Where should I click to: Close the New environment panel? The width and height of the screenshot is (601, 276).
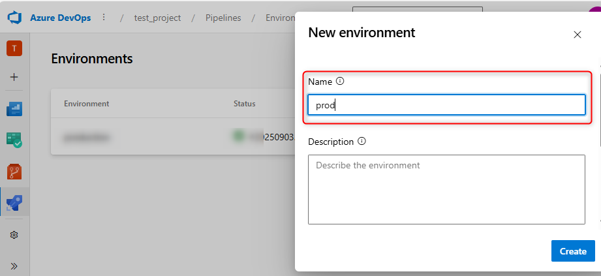(x=578, y=35)
